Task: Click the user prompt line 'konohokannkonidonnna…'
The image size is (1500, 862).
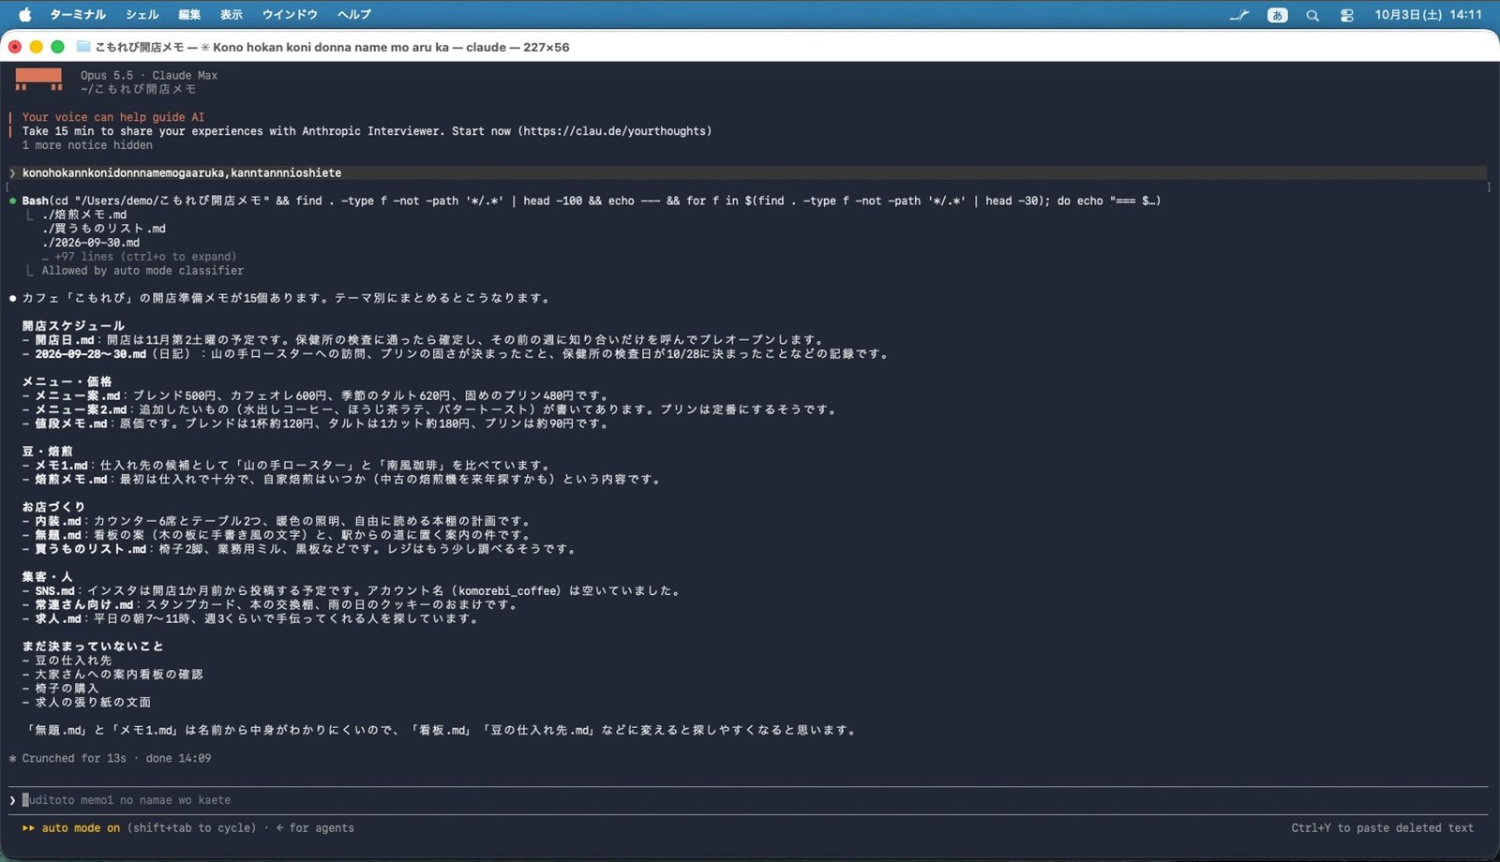Action: coord(748,173)
